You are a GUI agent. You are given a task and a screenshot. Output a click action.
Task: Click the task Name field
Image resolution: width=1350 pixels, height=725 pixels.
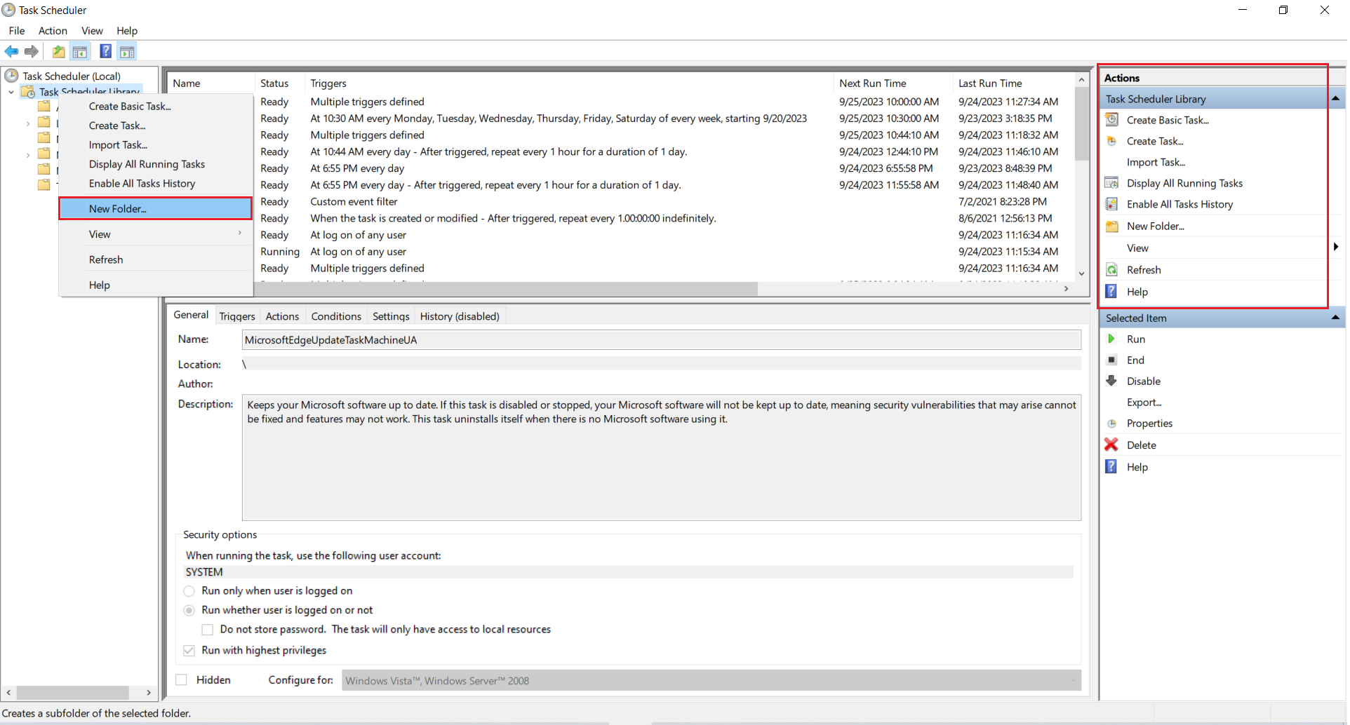coord(661,340)
